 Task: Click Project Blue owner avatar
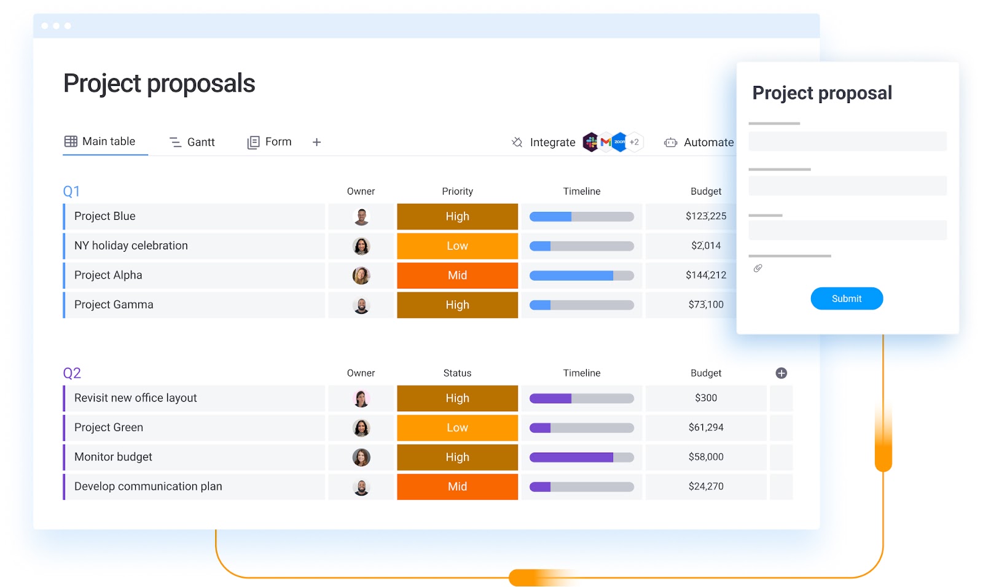click(361, 216)
